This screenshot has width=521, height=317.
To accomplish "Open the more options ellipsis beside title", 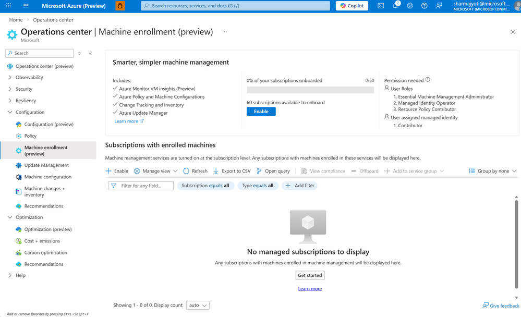I will (x=225, y=32).
